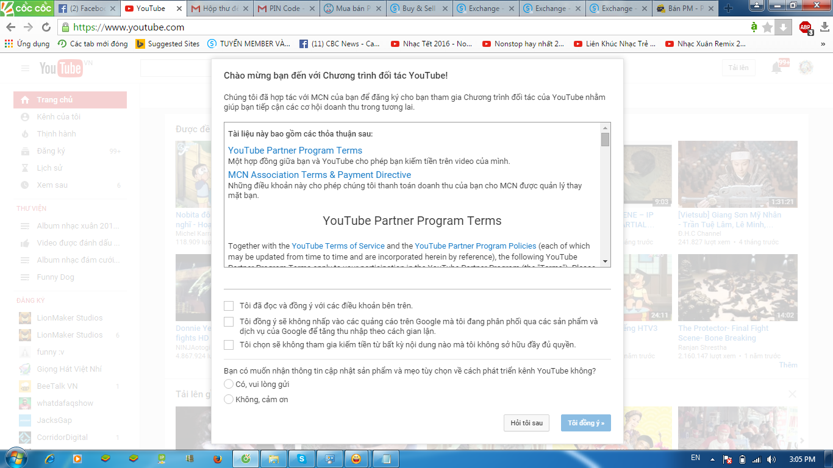
Task: Open the Action Center flag tray icon
Action: coord(727,459)
